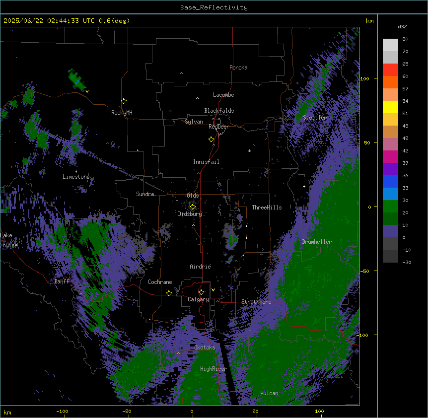Image resolution: width=428 pixels, height=418 pixels.
Task: Click the ThreeHills label
Action: [267, 208]
